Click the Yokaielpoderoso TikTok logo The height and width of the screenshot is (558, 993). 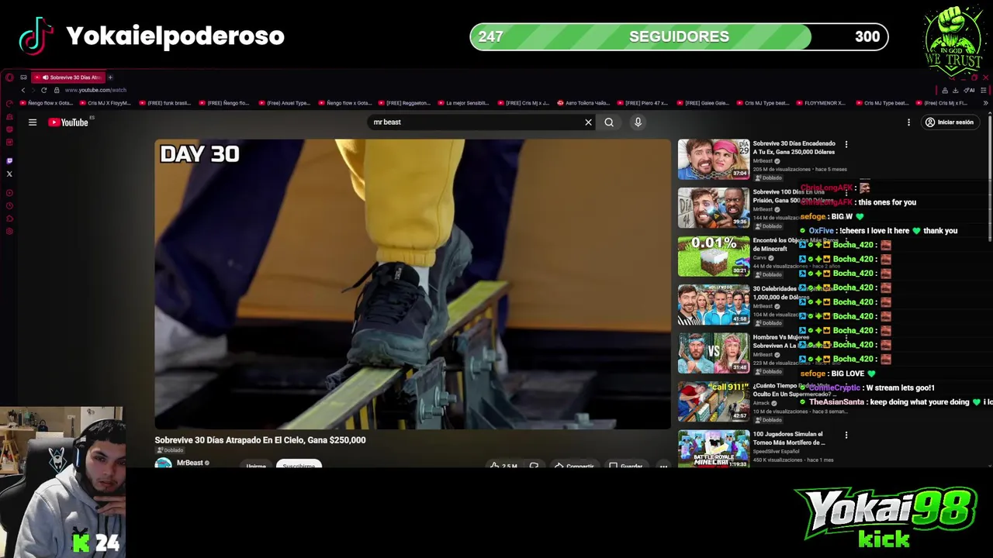[x=36, y=36]
